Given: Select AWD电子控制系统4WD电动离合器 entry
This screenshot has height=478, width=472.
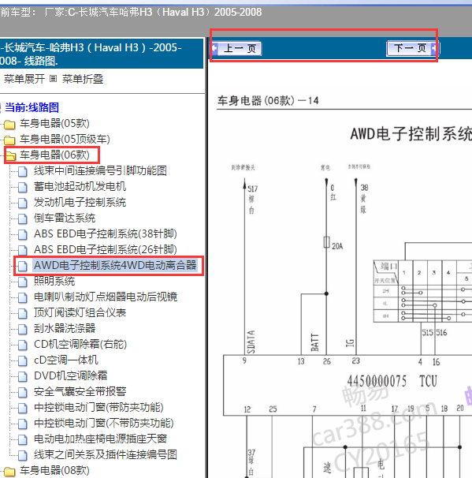Looking at the screenshot, I should click(115, 265).
